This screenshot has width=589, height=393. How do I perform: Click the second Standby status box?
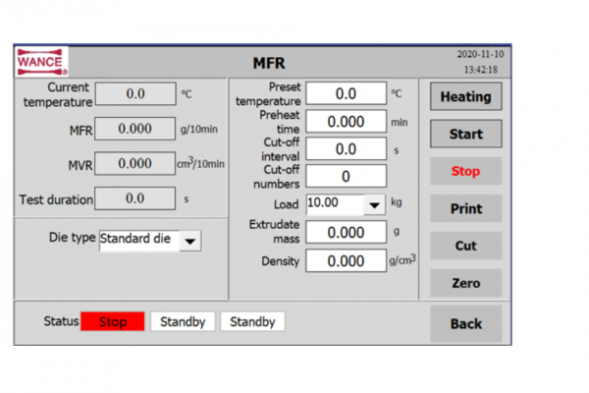pos(252,321)
